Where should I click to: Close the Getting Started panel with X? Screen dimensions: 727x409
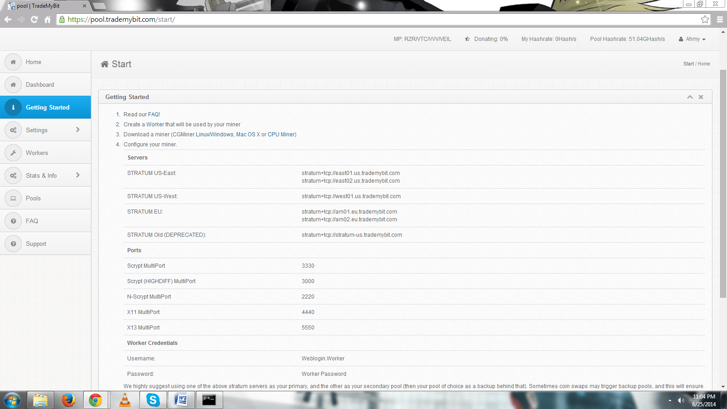(701, 97)
